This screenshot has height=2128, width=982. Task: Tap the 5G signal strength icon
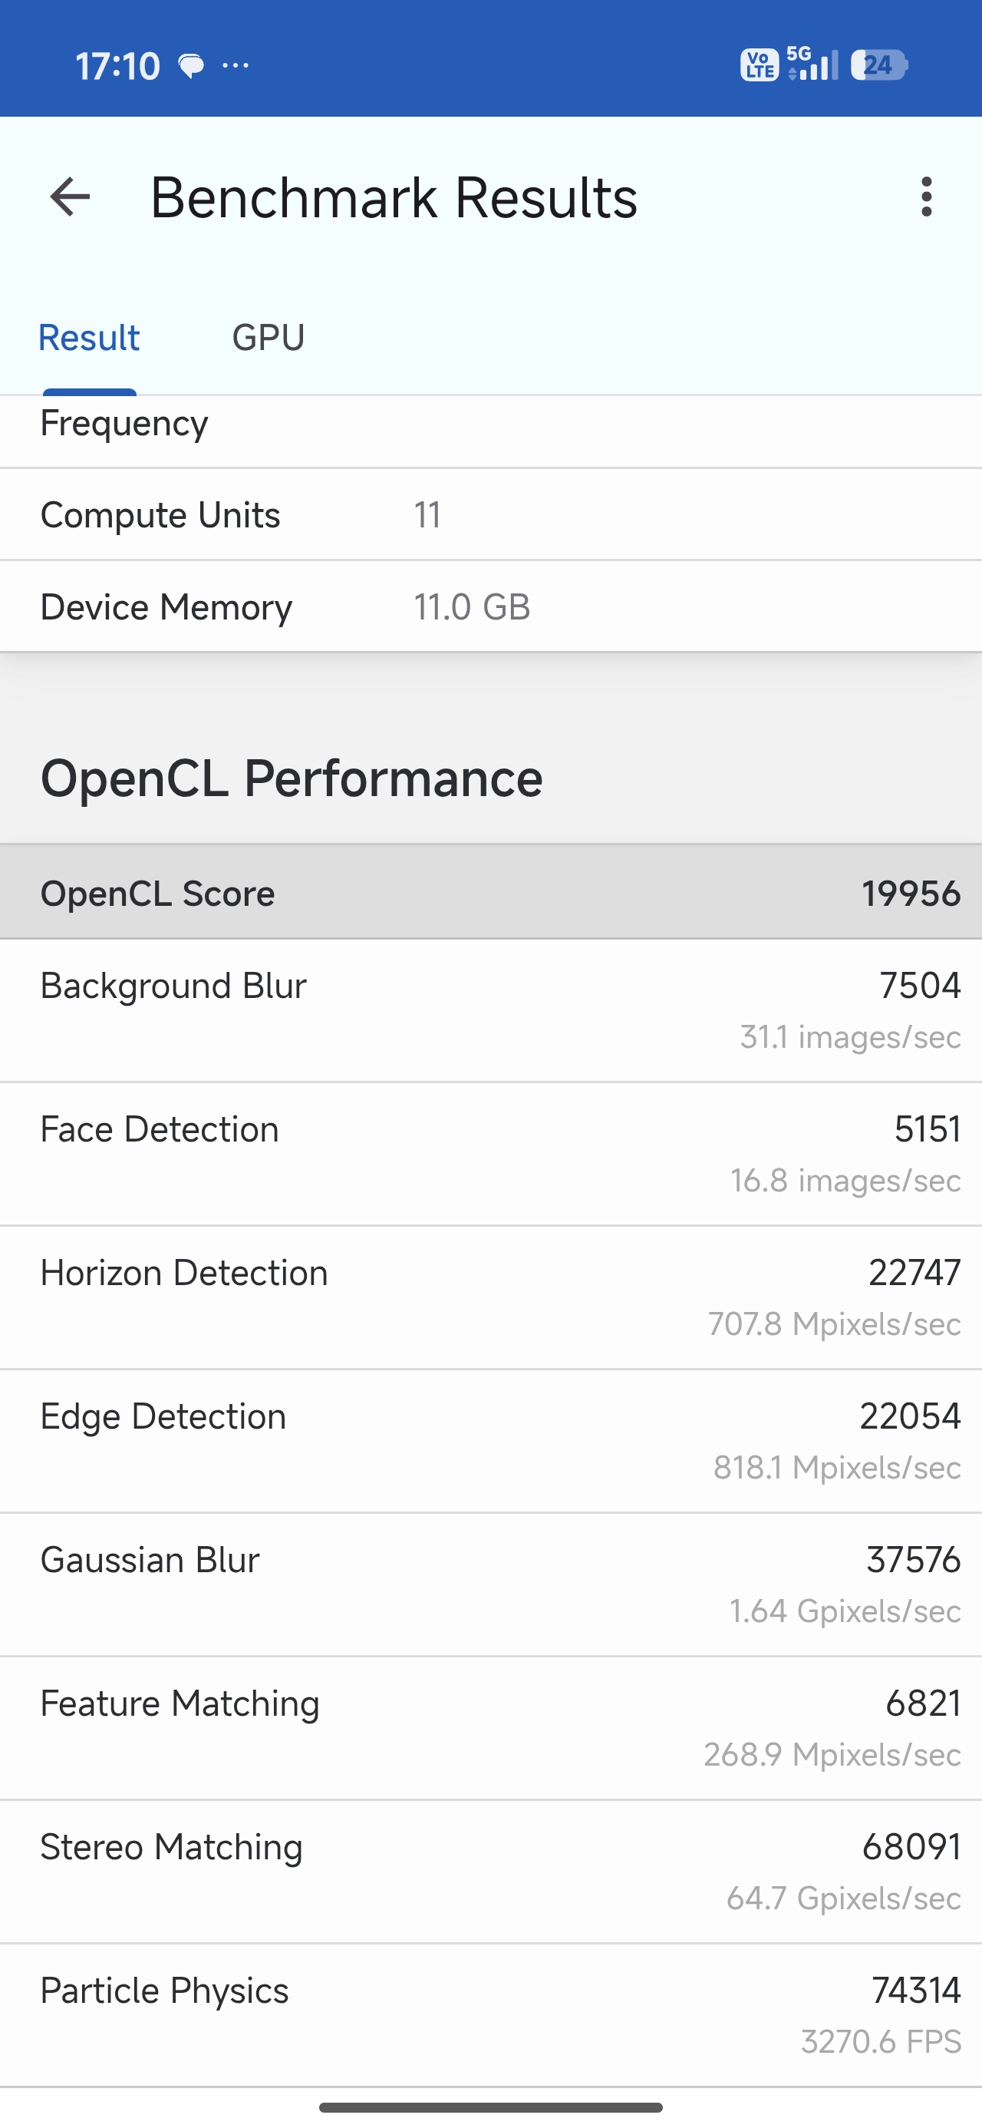[812, 64]
